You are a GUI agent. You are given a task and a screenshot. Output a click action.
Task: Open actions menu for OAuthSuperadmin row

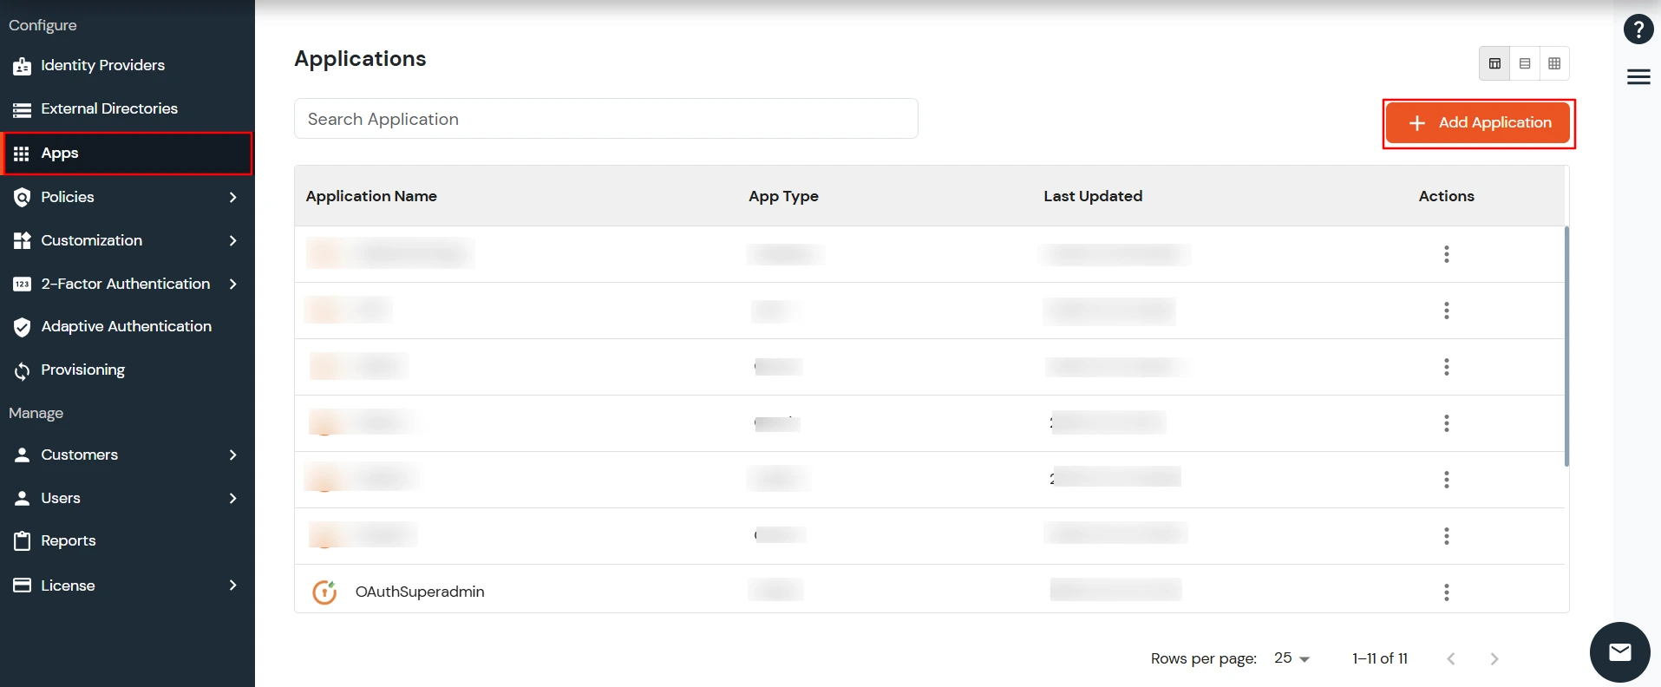point(1446,592)
